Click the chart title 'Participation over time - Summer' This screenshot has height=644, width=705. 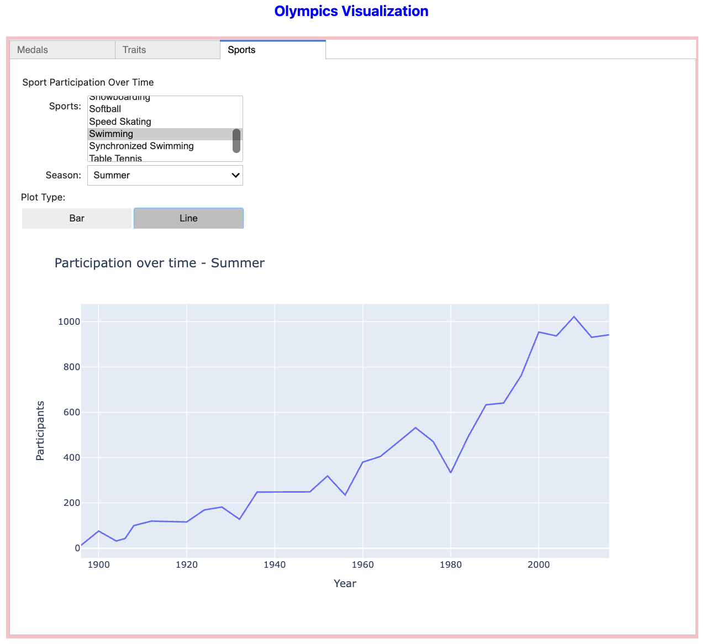159,263
